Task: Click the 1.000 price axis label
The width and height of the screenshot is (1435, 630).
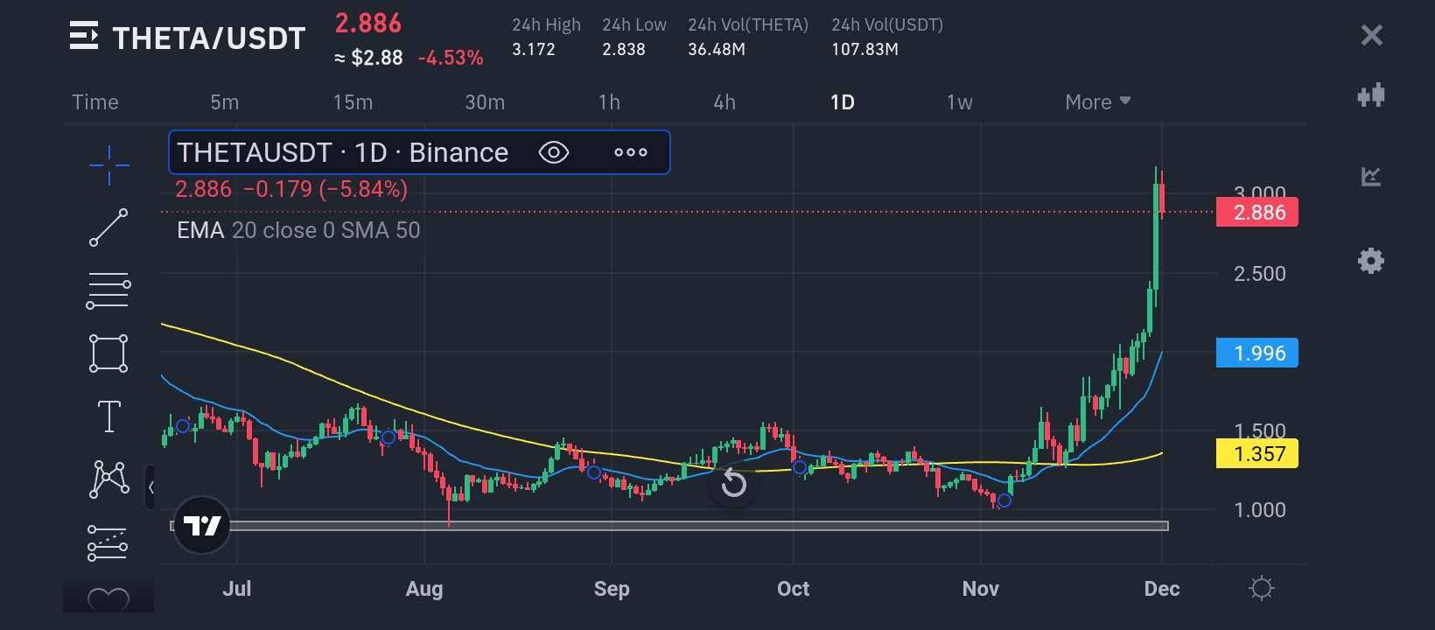Action: (x=1259, y=510)
